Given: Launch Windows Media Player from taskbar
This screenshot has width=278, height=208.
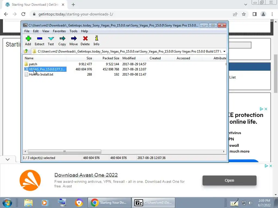Looking at the screenshot, I should click(x=45, y=203).
